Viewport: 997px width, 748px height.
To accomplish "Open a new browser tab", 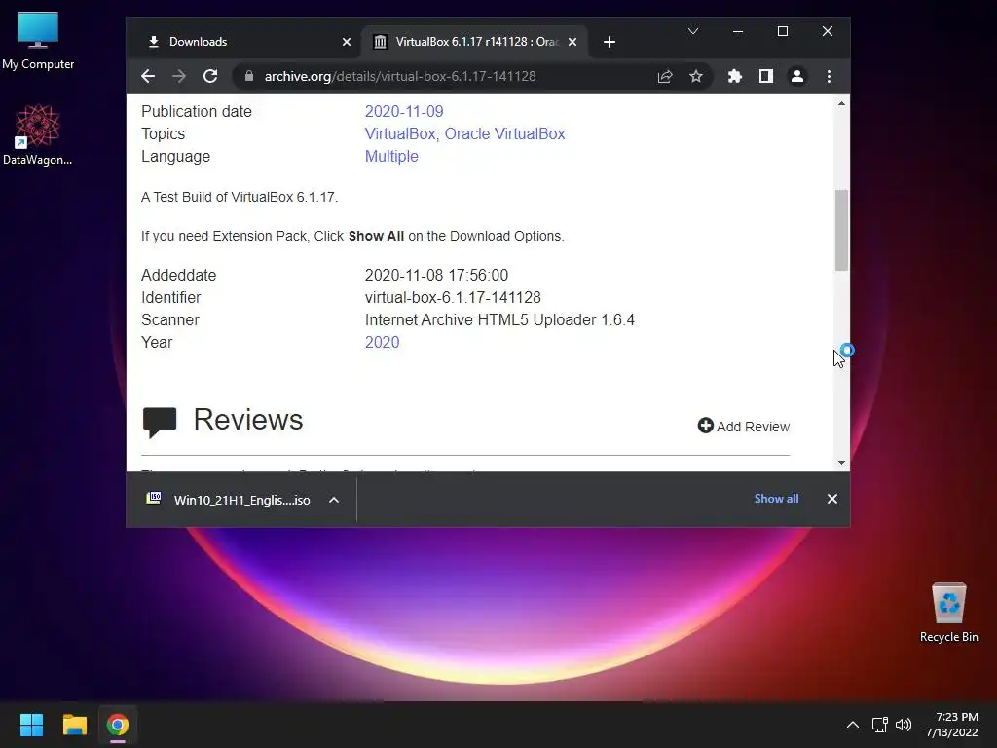I will [609, 42].
